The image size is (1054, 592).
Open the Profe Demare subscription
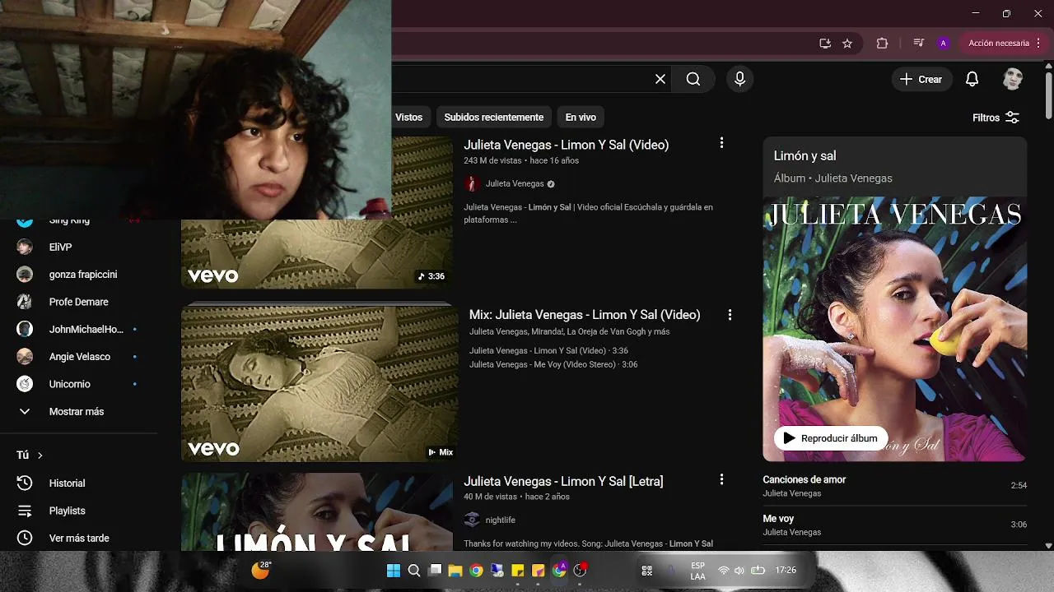78,302
